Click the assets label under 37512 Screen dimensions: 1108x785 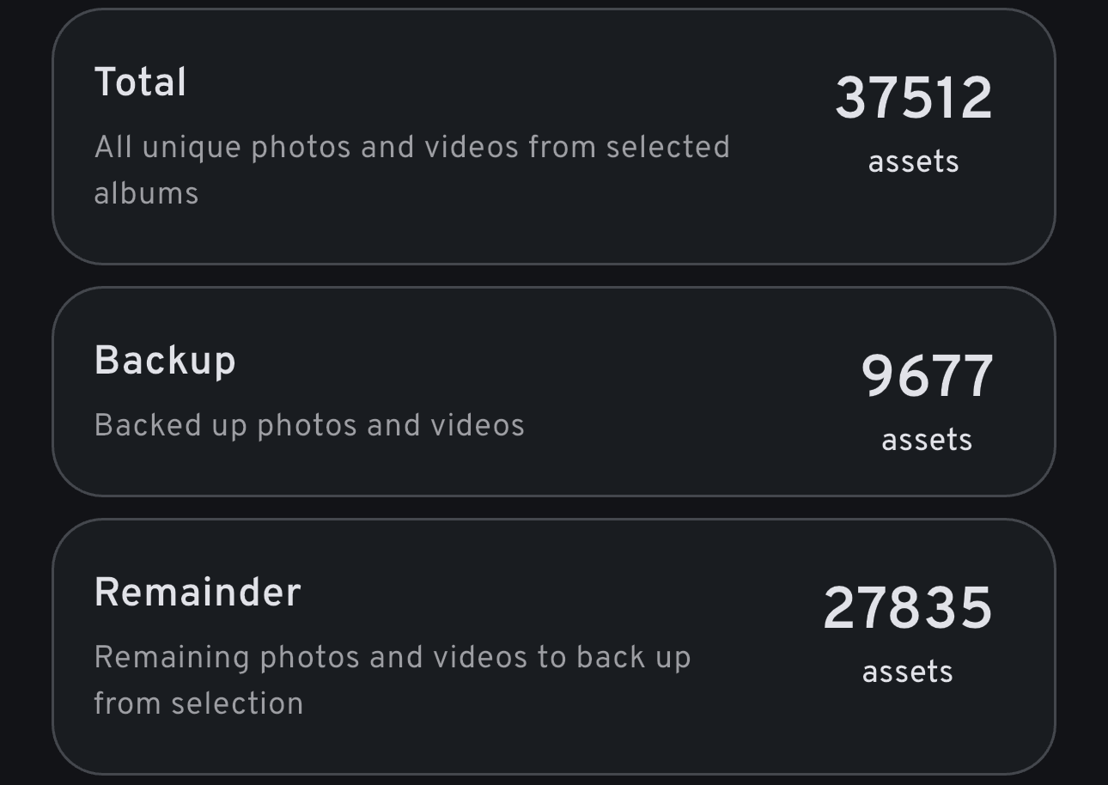[913, 161]
